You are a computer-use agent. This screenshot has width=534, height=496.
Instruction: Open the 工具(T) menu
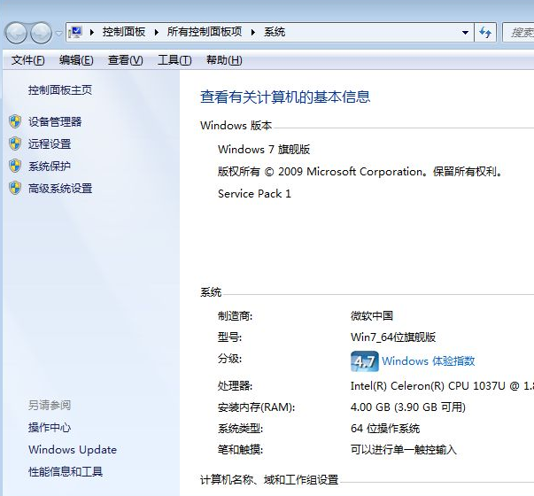(x=174, y=60)
